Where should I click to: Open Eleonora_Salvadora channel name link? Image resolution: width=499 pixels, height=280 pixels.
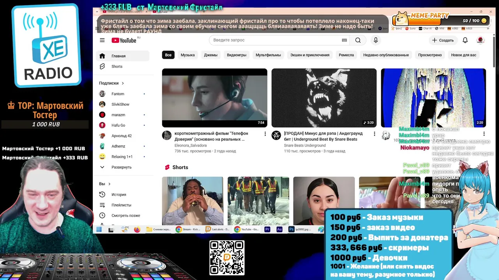[x=191, y=145]
